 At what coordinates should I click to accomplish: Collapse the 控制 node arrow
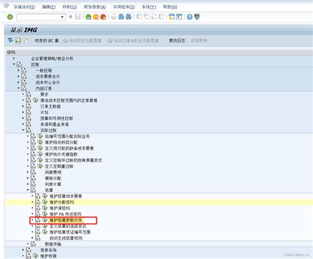pyautogui.click(x=14, y=64)
